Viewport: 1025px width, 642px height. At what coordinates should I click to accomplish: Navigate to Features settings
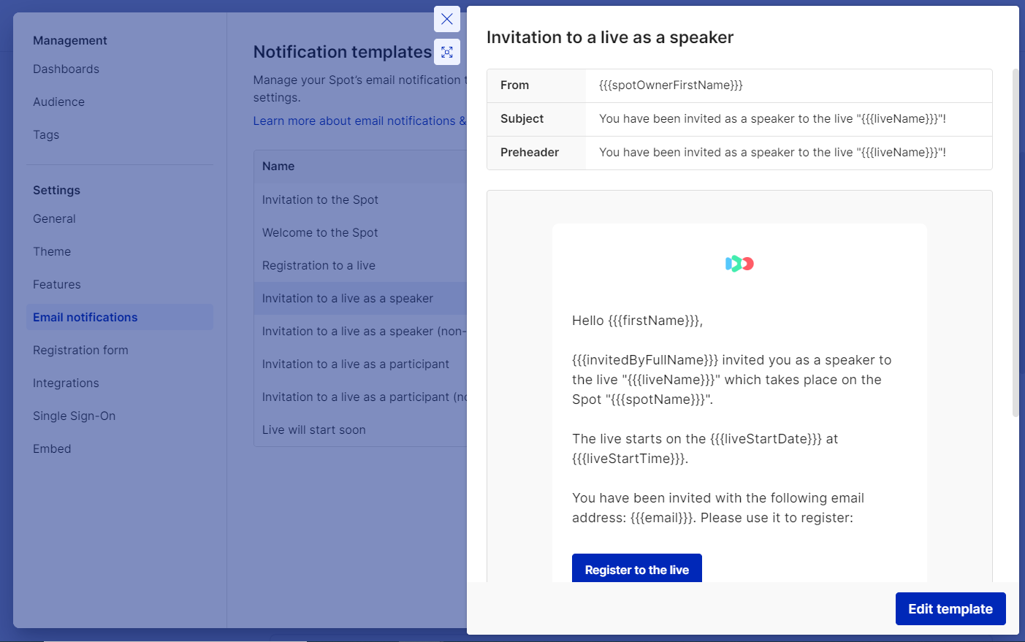pos(57,285)
